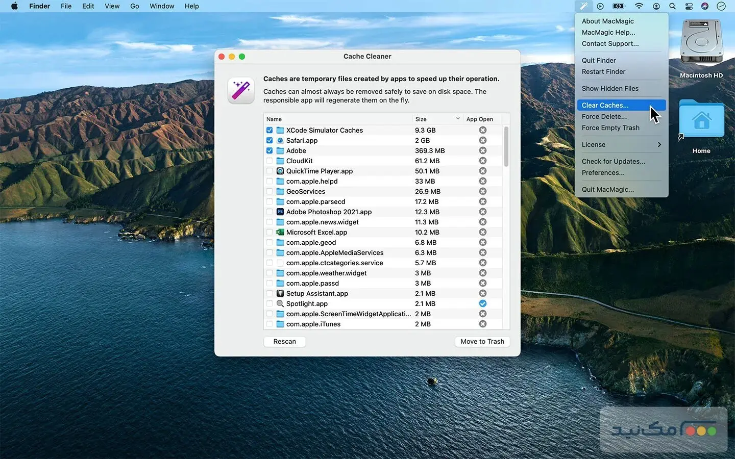Open Spotlight search from the menu bar magnifier
Screen dimensions: 735x459
pyautogui.click(x=672, y=6)
